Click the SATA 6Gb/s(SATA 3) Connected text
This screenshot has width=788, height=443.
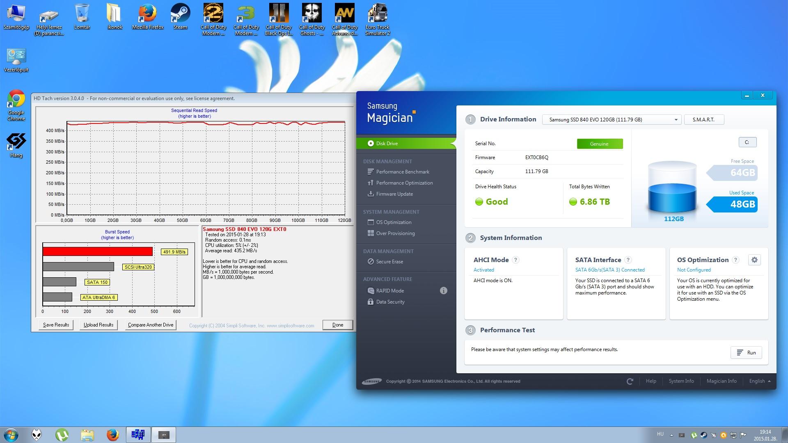[610, 270]
